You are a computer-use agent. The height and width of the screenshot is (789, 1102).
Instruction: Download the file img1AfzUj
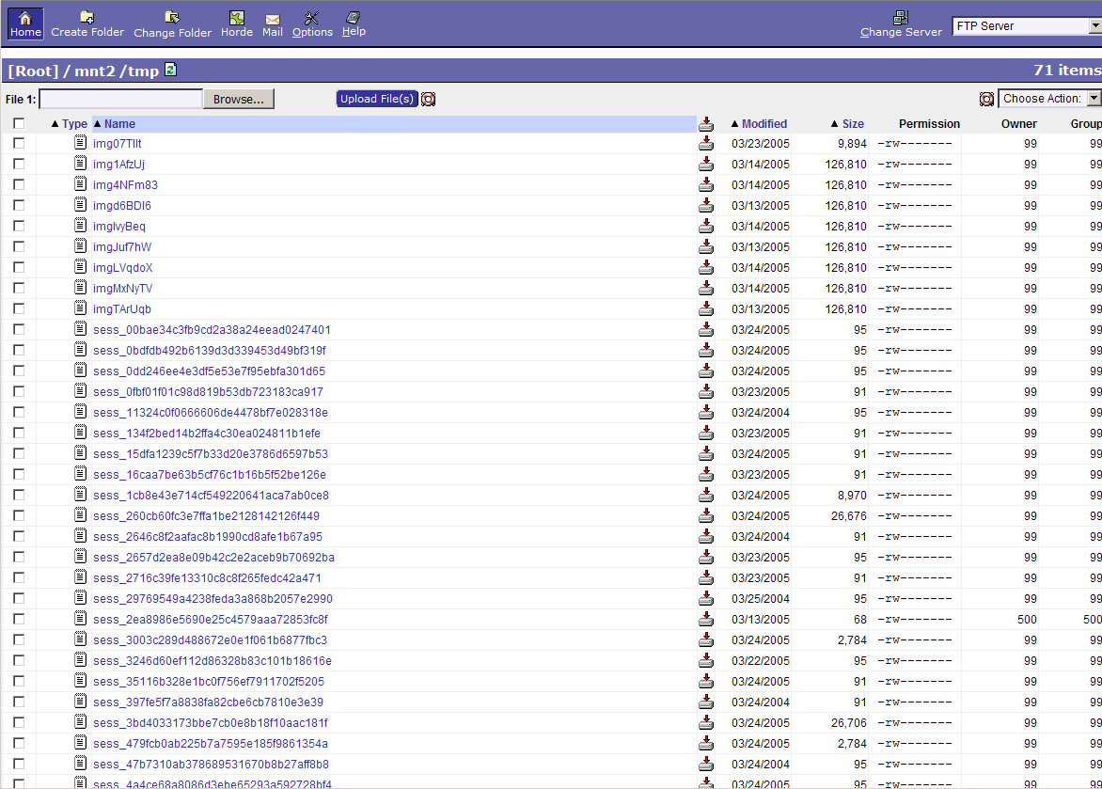pyautogui.click(x=706, y=164)
